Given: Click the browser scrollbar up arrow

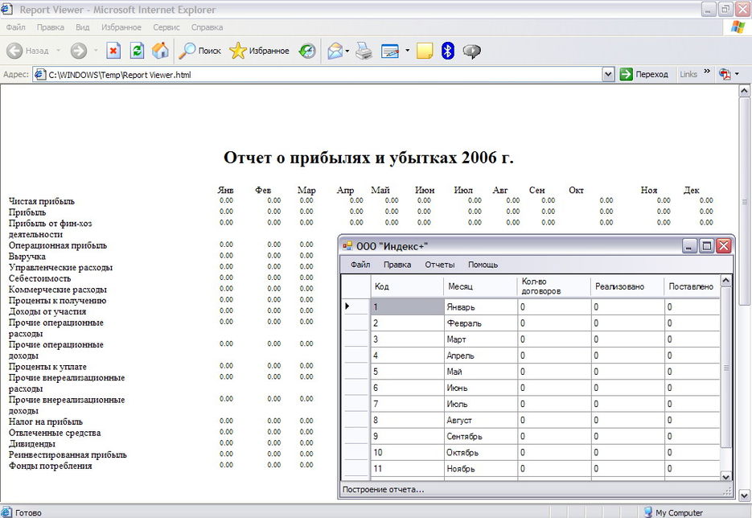Looking at the screenshot, I should 744,91.
